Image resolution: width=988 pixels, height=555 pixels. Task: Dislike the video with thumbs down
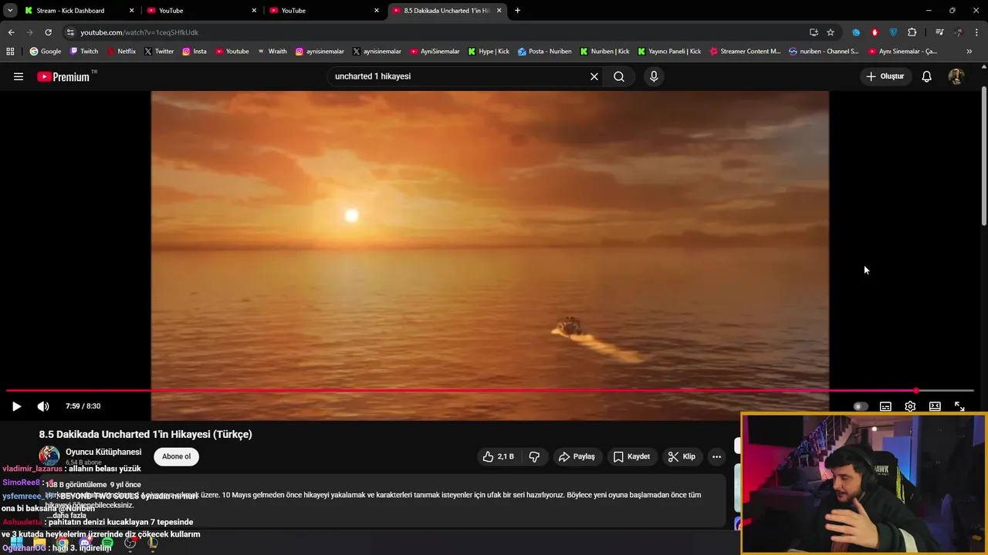tap(534, 456)
